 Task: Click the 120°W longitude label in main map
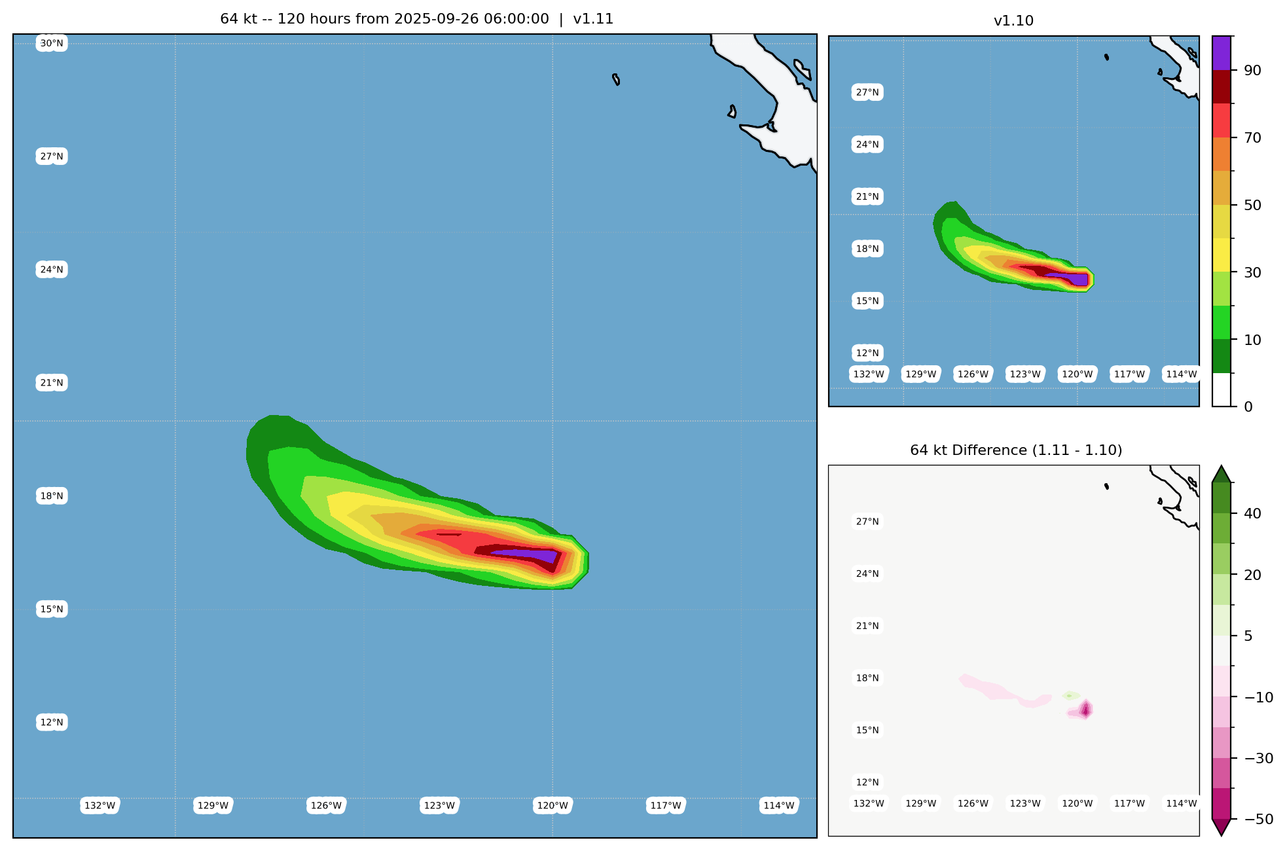pos(553,805)
